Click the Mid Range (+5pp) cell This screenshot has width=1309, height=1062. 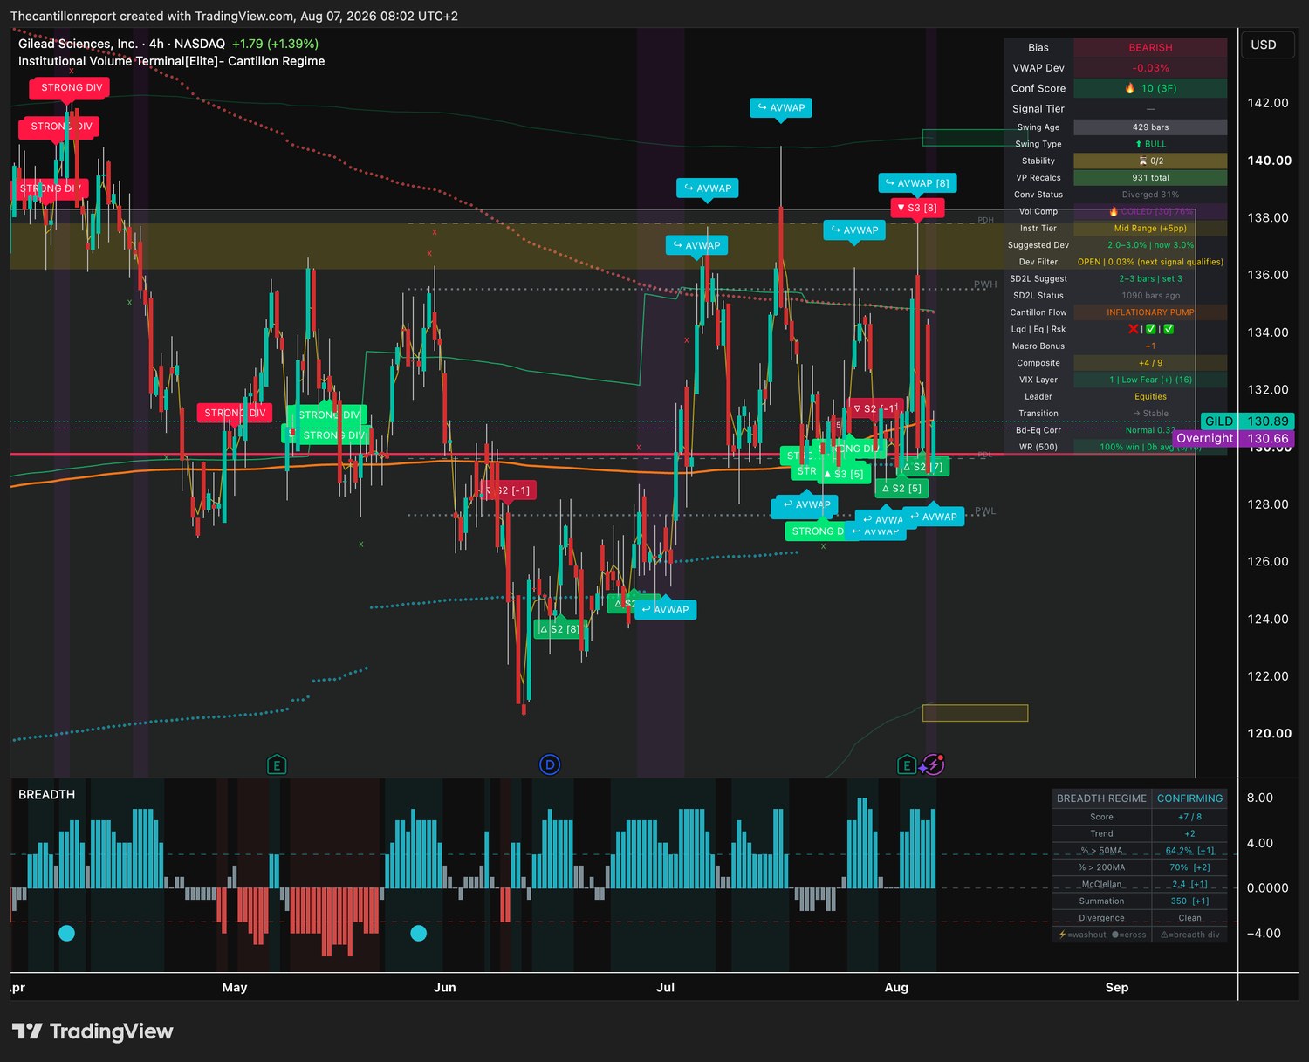[1150, 229]
